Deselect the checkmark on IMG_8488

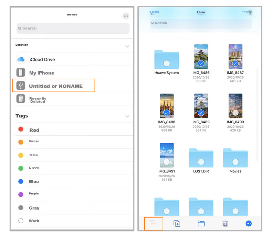tap(167, 113)
